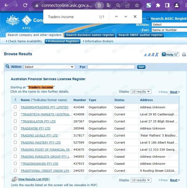Click the padlock site info icon
This screenshot has width=187, height=188.
coord(37,6)
